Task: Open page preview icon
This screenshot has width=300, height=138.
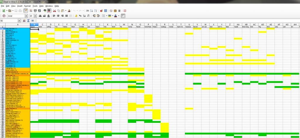Action: pos(40,11)
